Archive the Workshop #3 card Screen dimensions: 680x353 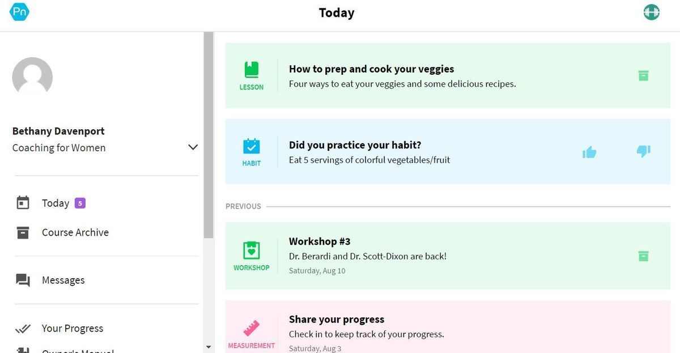643,256
